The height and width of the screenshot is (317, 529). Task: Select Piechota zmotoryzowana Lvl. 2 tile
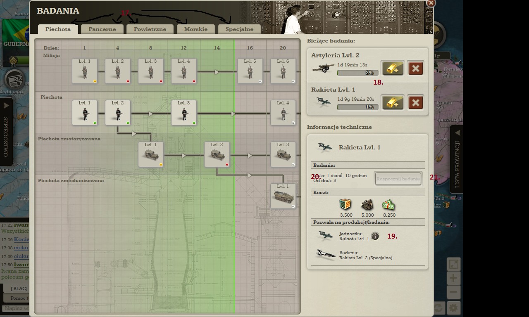coord(217,154)
